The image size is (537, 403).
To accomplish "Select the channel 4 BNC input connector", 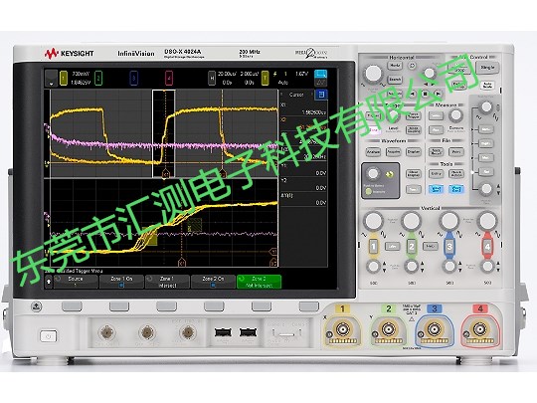I will pyautogui.click(x=479, y=329).
